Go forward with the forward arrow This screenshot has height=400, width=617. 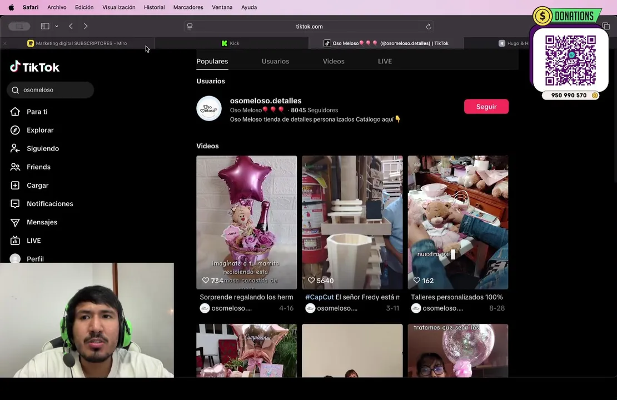(x=86, y=26)
